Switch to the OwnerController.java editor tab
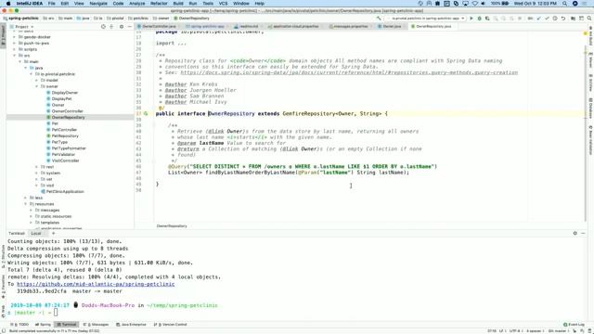Screen dimensions: 594x334 tap(159, 27)
